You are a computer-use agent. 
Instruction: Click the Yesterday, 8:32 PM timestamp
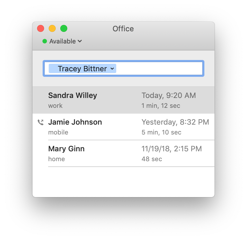pyautogui.click(x=175, y=122)
